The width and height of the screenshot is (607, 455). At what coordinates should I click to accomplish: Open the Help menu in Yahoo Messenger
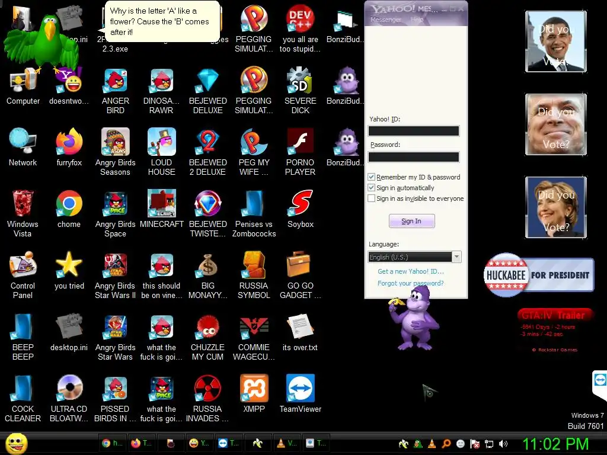click(x=417, y=20)
